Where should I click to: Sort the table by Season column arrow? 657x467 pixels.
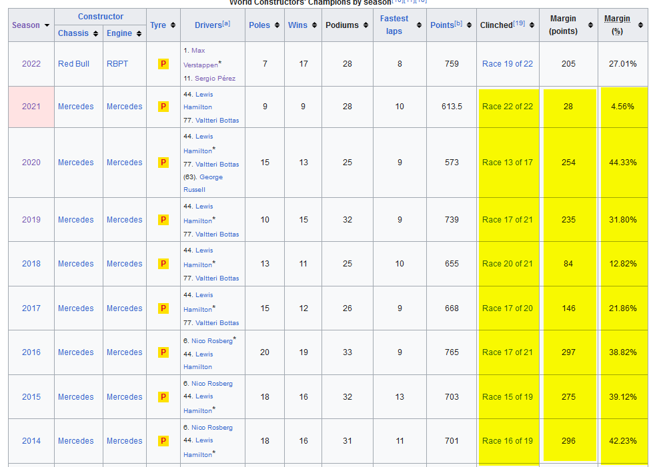pyautogui.click(x=46, y=25)
